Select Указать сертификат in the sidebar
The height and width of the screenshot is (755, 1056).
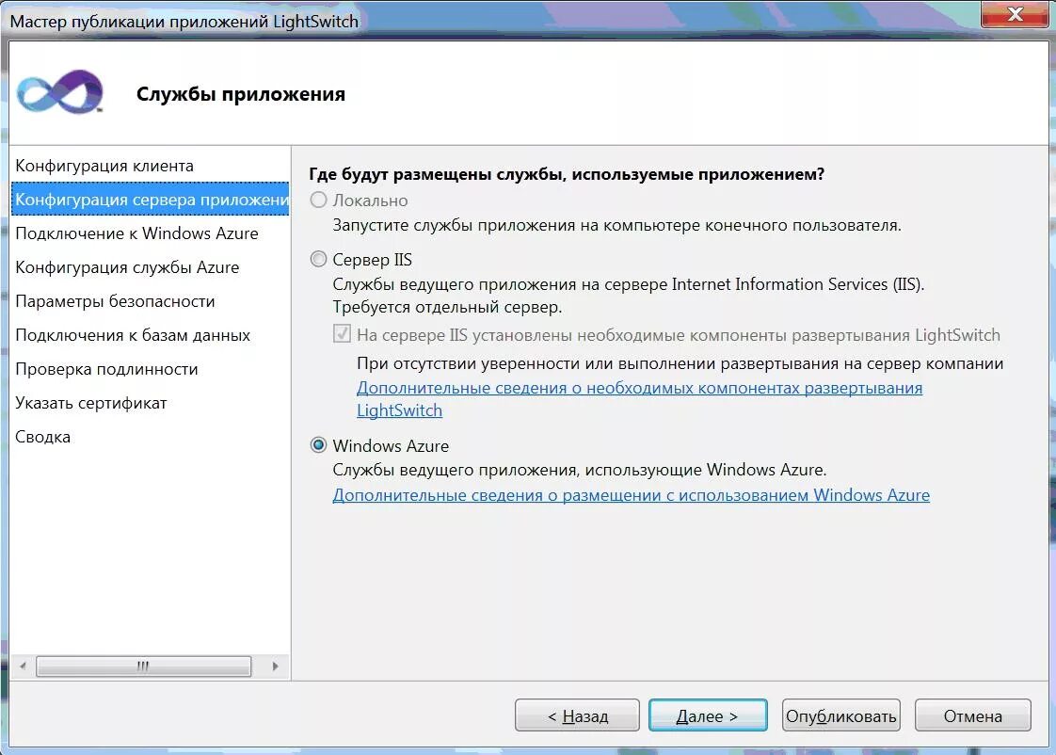coord(91,403)
